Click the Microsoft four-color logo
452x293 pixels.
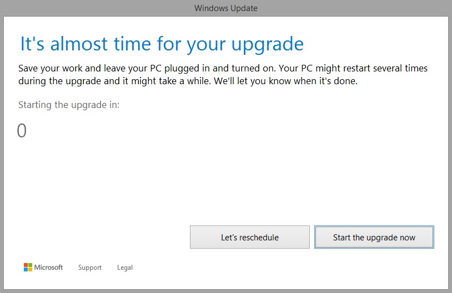[x=28, y=268]
